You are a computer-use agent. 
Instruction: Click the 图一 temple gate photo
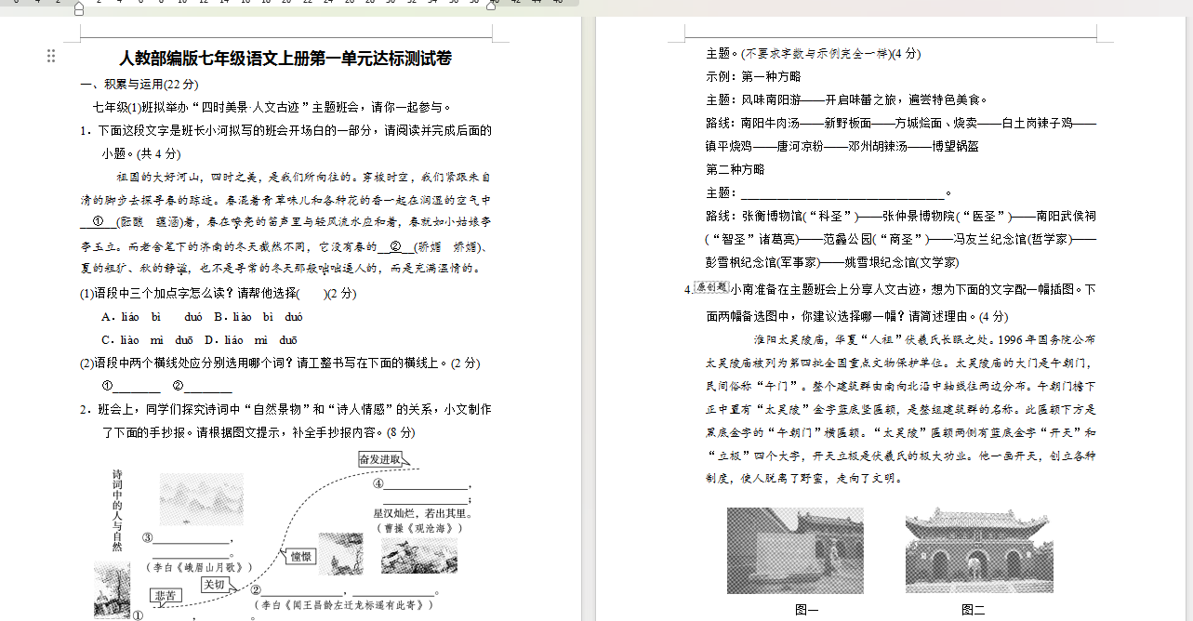795,550
